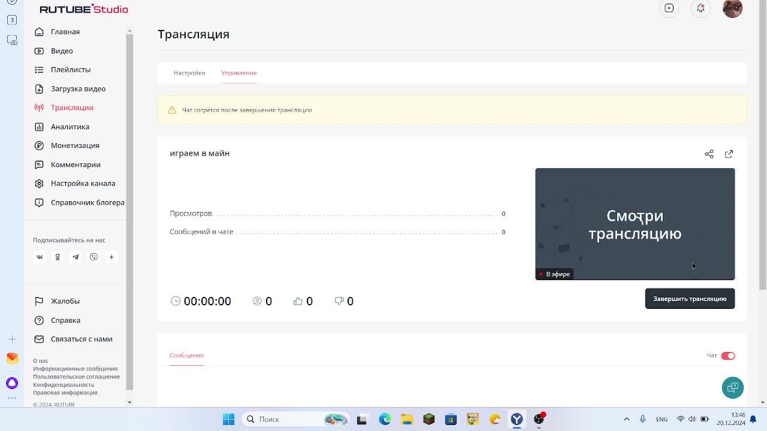
Task: Click the floating support chat button
Action: pos(732,388)
